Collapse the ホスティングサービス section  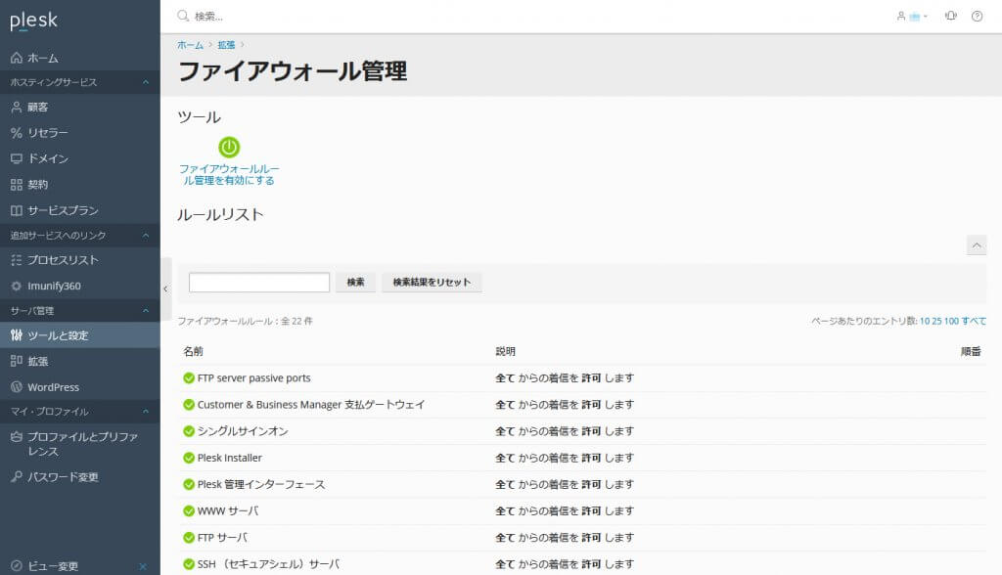pyautogui.click(x=146, y=82)
